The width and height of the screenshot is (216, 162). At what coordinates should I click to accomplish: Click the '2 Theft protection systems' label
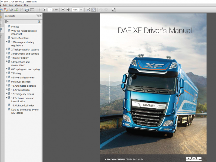(x=25, y=50)
